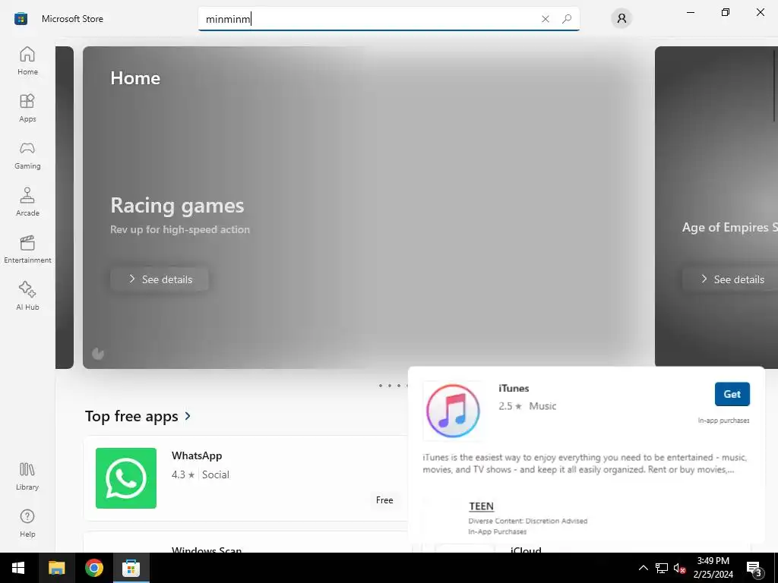Go to the Gaming section
This screenshot has height=583, width=778.
click(x=27, y=155)
